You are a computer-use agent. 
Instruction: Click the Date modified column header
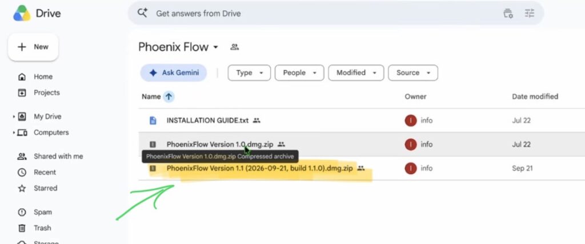point(535,96)
